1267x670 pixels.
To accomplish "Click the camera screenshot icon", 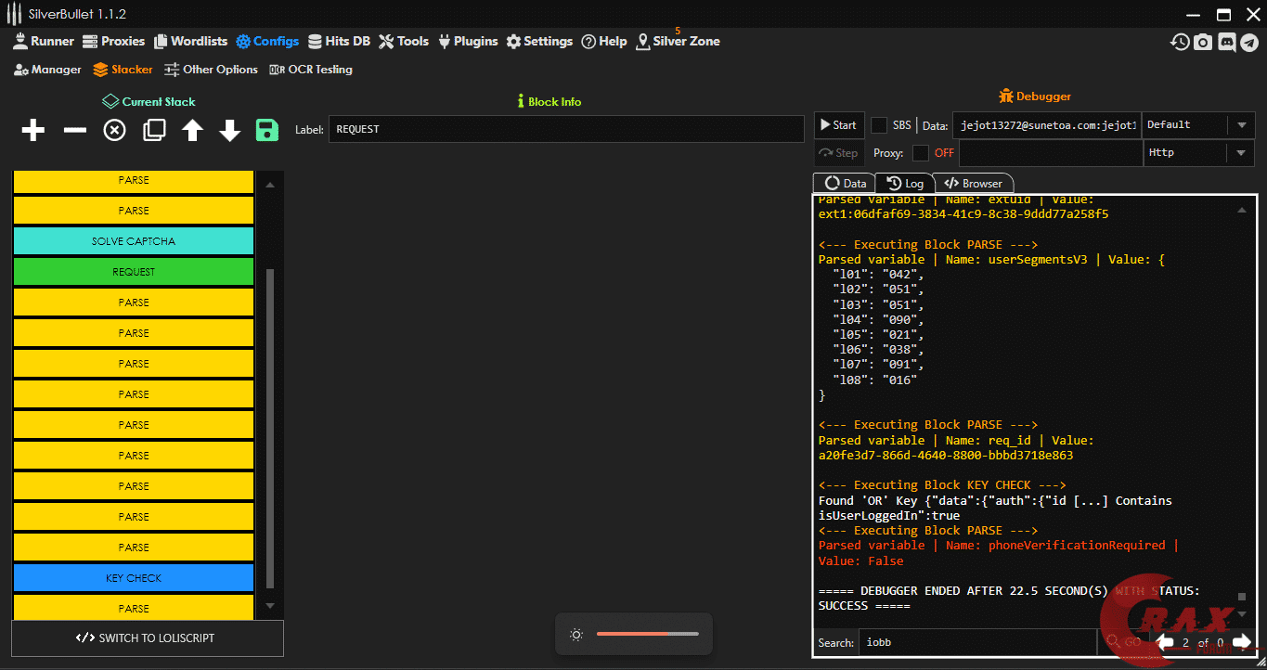I will click(1203, 42).
